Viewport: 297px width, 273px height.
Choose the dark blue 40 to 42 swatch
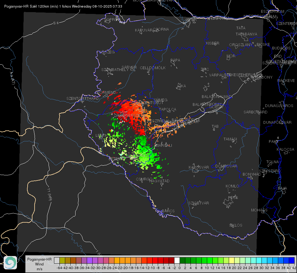pyautogui.click(x=292, y=260)
